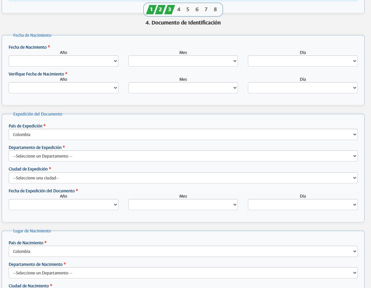Open País de Expedición dropdown

(183, 134)
